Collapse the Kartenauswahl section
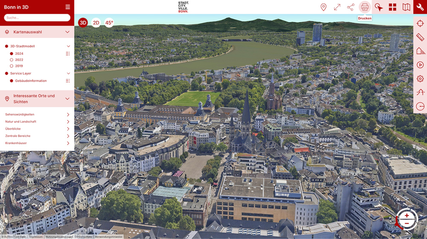Image resolution: width=427 pixels, height=239 pixels. (x=67, y=32)
